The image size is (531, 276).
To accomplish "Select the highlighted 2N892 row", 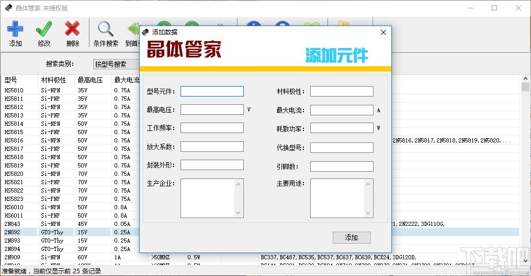I will [x=70, y=232].
